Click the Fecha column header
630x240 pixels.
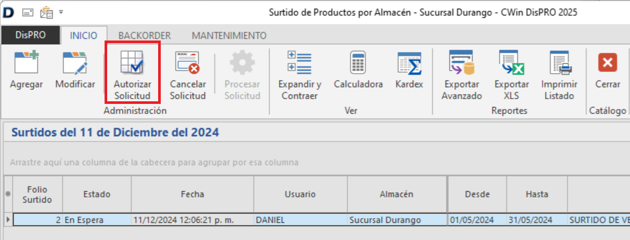(192, 194)
